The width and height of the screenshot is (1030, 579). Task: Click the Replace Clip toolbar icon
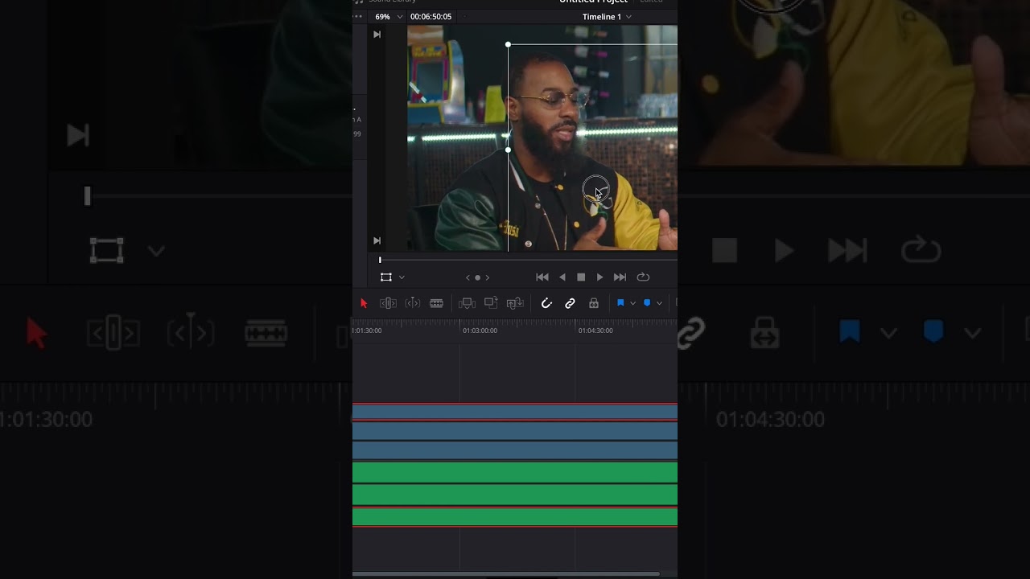coord(515,303)
